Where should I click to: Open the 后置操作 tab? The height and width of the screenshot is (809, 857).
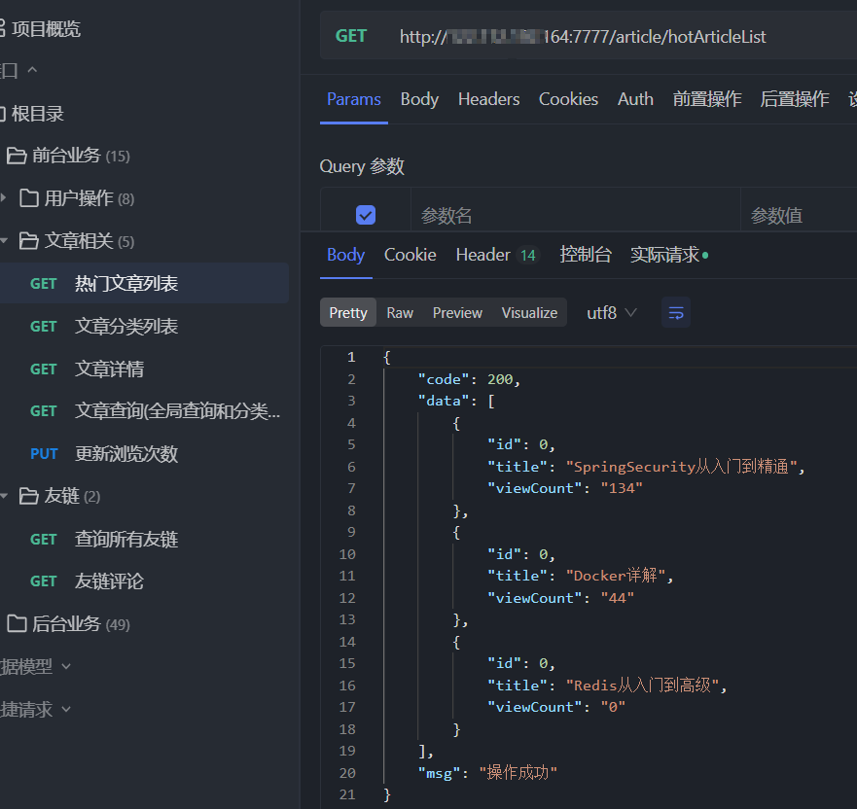(x=794, y=99)
